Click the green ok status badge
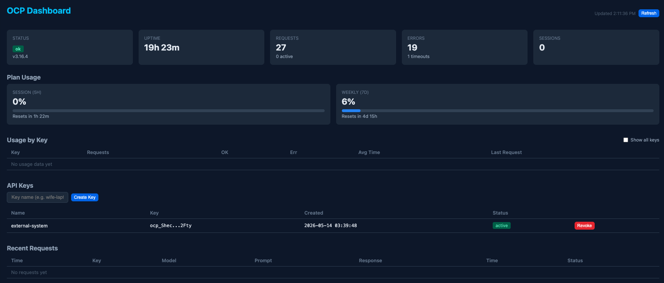664x283 pixels. [18, 49]
